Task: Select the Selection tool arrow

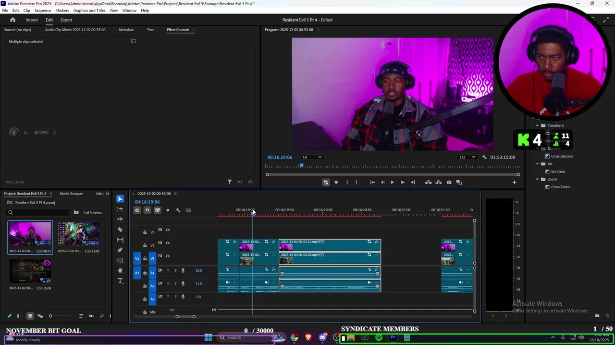Action: [x=120, y=199]
